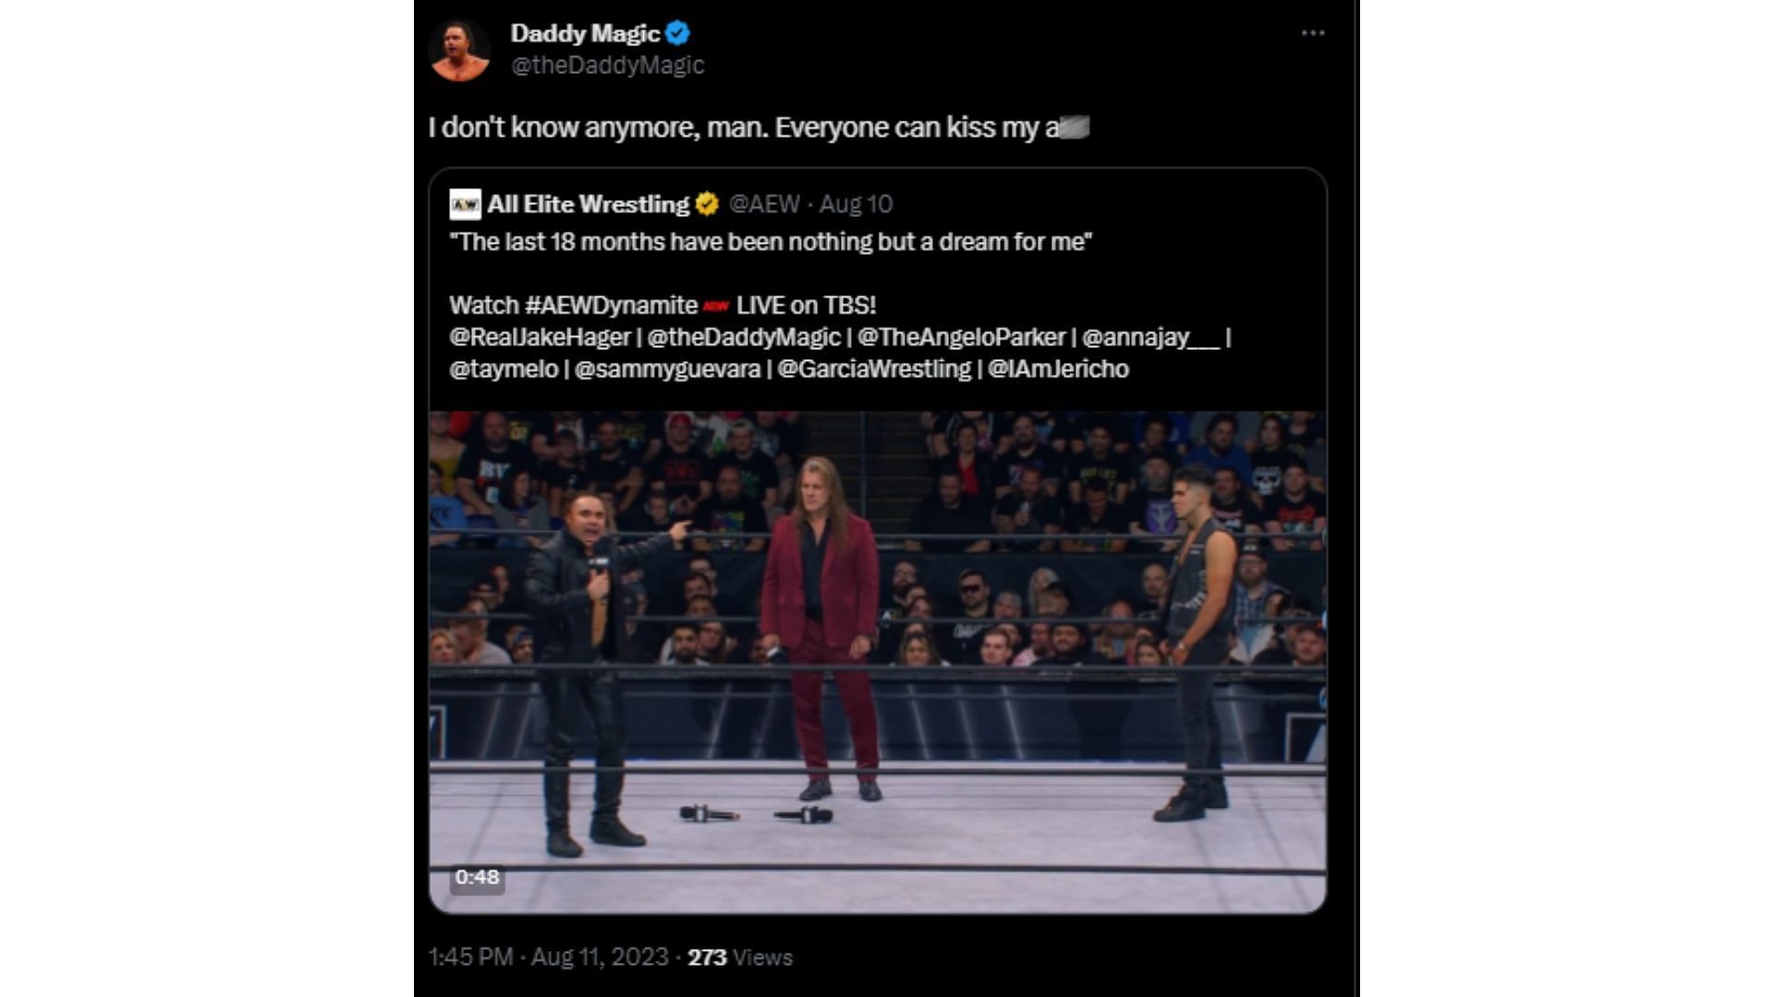Image resolution: width=1774 pixels, height=997 pixels.
Task: Open the three-dot more options menu
Action: 1312,33
